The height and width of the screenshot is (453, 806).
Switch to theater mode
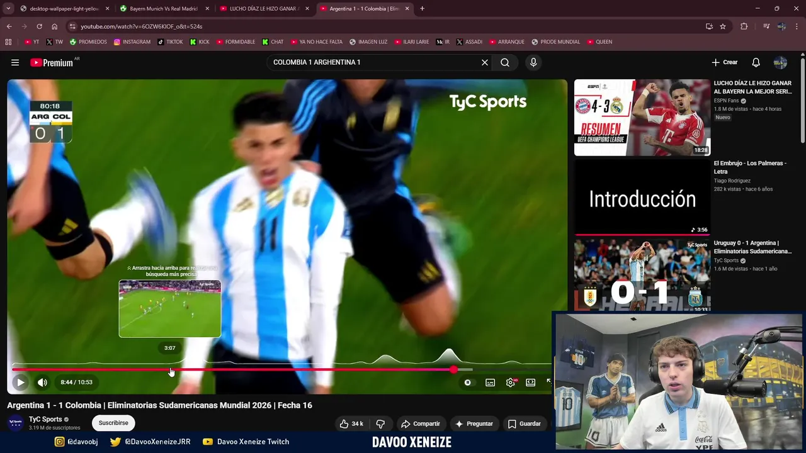pyautogui.click(x=530, y=382)
